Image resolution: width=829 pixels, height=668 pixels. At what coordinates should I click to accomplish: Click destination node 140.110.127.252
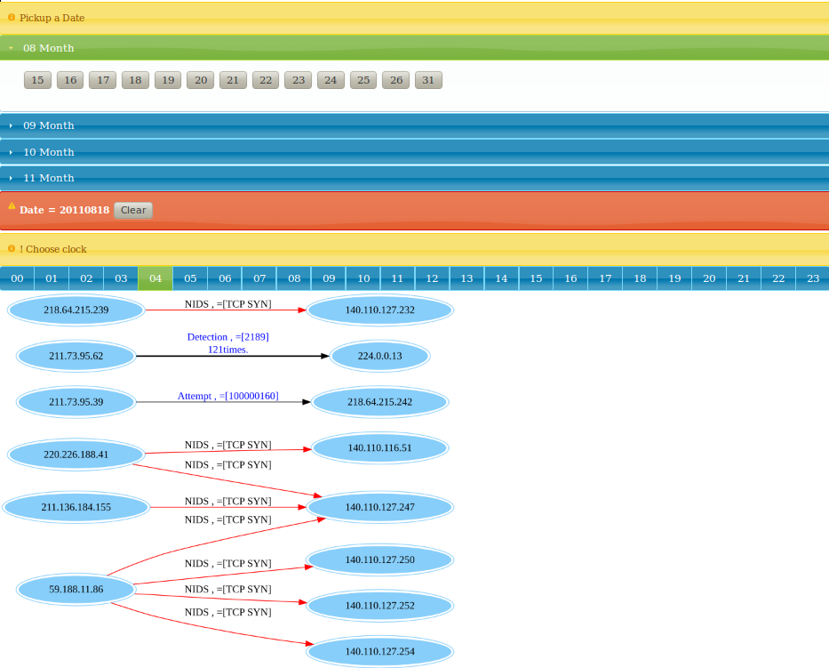coord(379,606)
